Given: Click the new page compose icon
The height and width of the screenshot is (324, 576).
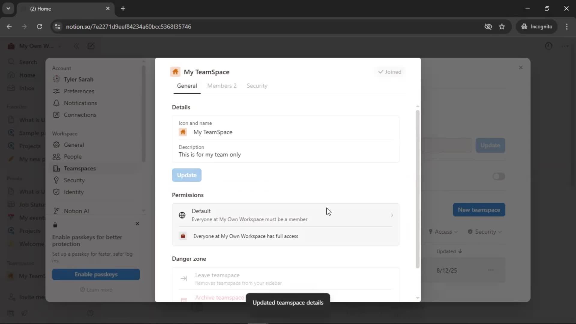Looking at the screenshot, I should pos(91,46).
